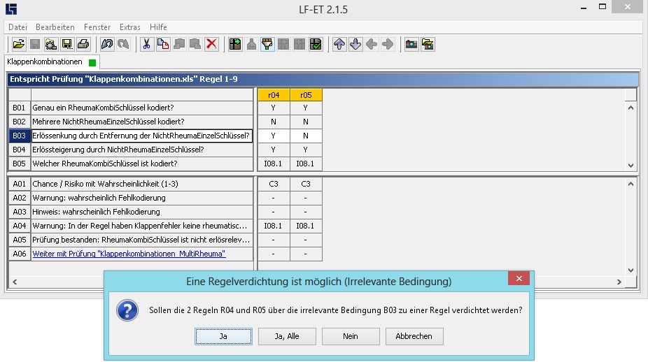Click the B03 cell under r05 showing N
Image resolution: width=648 pixels, height=362 pixels.
pyautogui.click(x=306, y=136)
